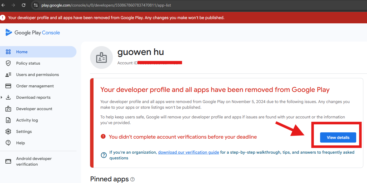Click the Home grid icon in sidebar

8,52
